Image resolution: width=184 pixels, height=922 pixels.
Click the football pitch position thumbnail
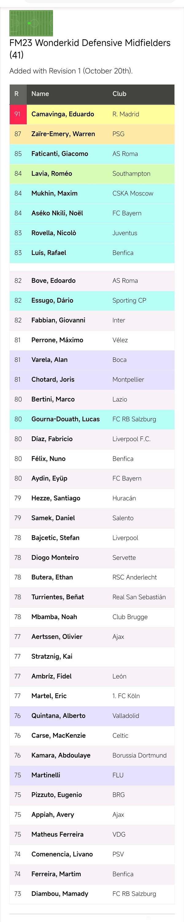(x=31, y=23)
